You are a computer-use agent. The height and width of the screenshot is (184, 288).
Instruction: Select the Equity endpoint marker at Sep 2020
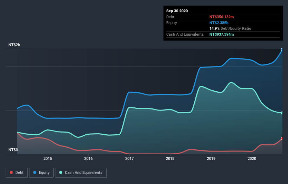[x=282, y=50]
